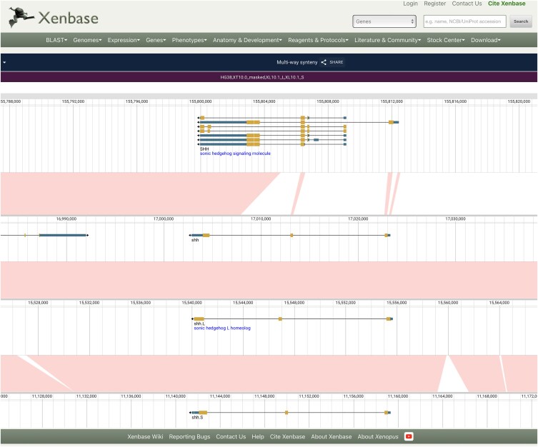Viewport: 538px width, 447px height.
Task: Open the Genes search category dropdown
Action: pyautogui.click(x=384, y=21)
